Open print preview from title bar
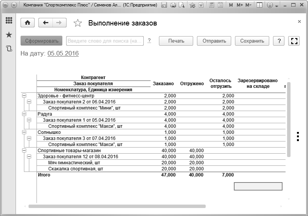The image size is (308, 216). click(181, 5)
